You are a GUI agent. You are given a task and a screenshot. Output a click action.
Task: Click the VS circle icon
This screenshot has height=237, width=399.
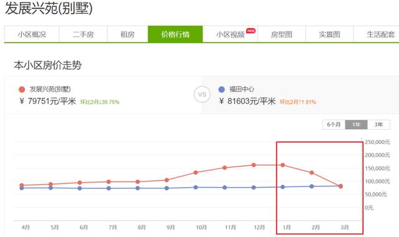coord(202,94)
